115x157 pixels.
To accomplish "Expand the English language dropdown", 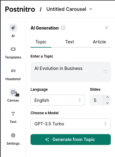I will pos(58,100).
